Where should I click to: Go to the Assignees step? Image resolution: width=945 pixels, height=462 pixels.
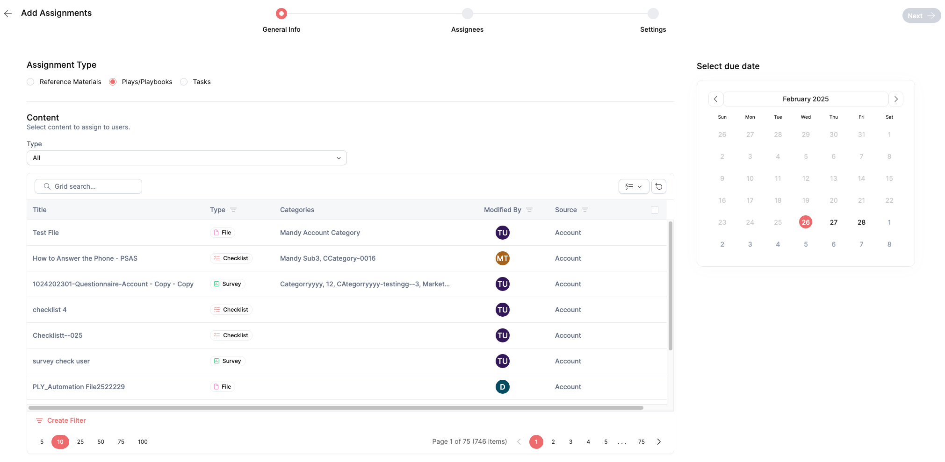coord(468,14)
